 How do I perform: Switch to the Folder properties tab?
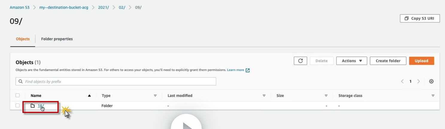point(57,39)
